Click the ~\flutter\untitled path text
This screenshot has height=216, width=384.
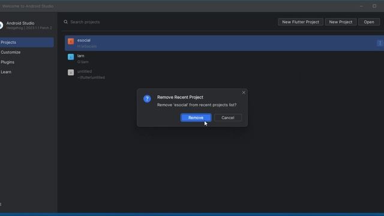91,77
